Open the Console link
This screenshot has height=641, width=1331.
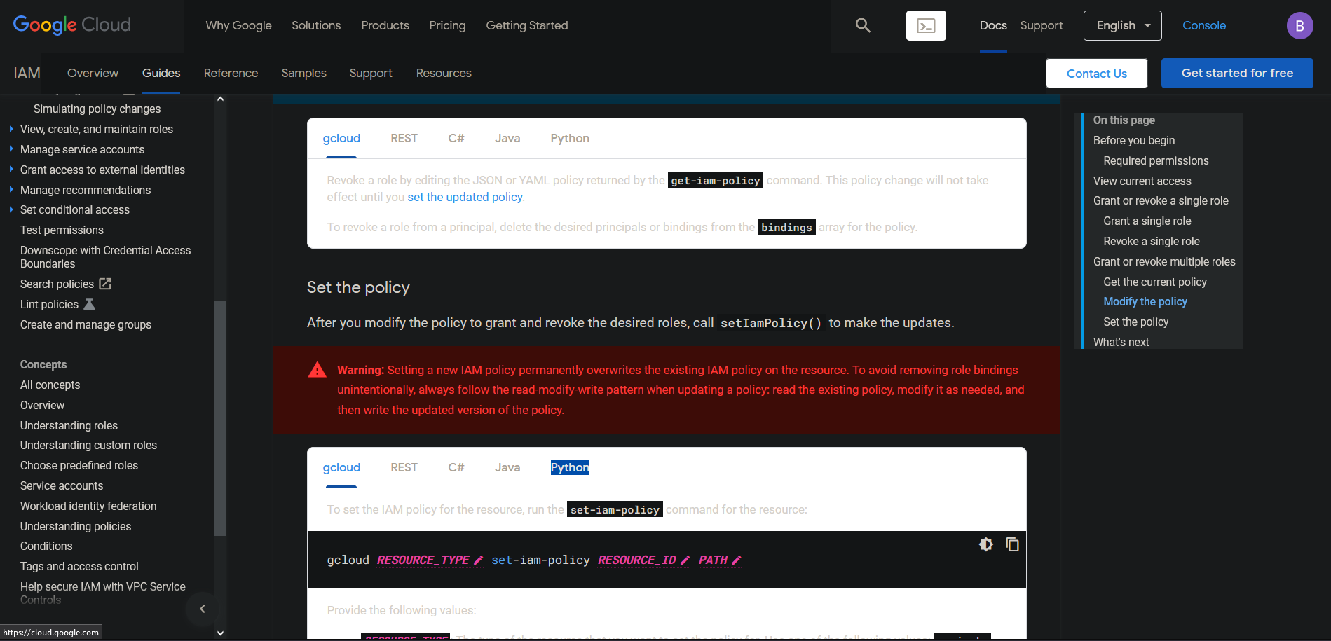click(x=1203, y=25)
